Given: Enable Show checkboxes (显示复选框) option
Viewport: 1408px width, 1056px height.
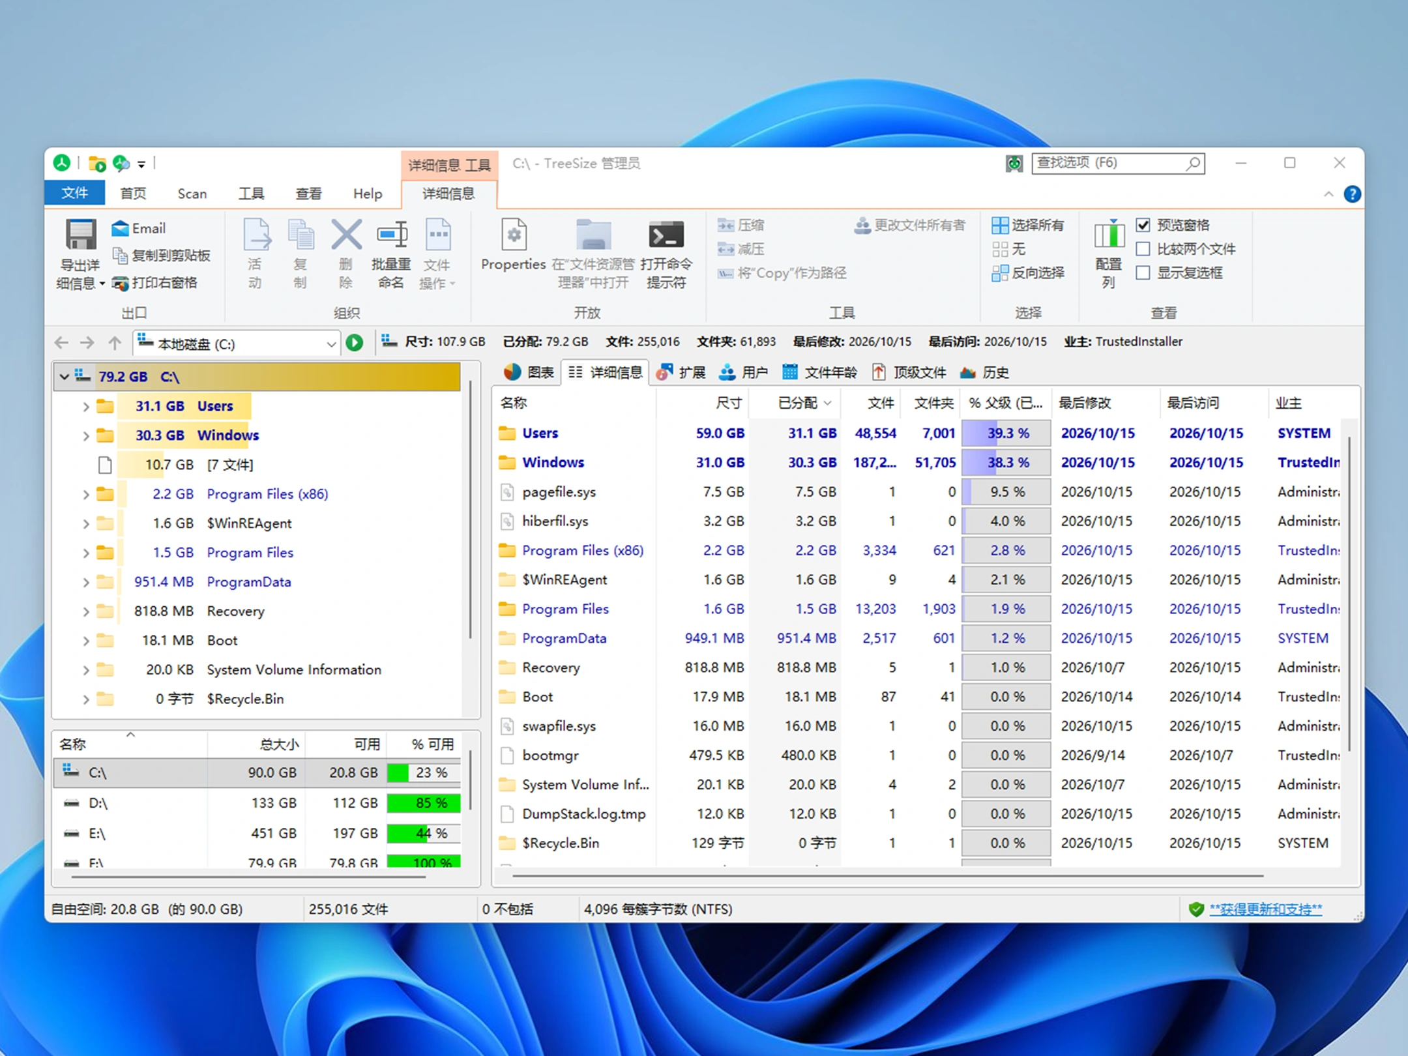Looking at the screenshot, I should tap(1143, 273).
